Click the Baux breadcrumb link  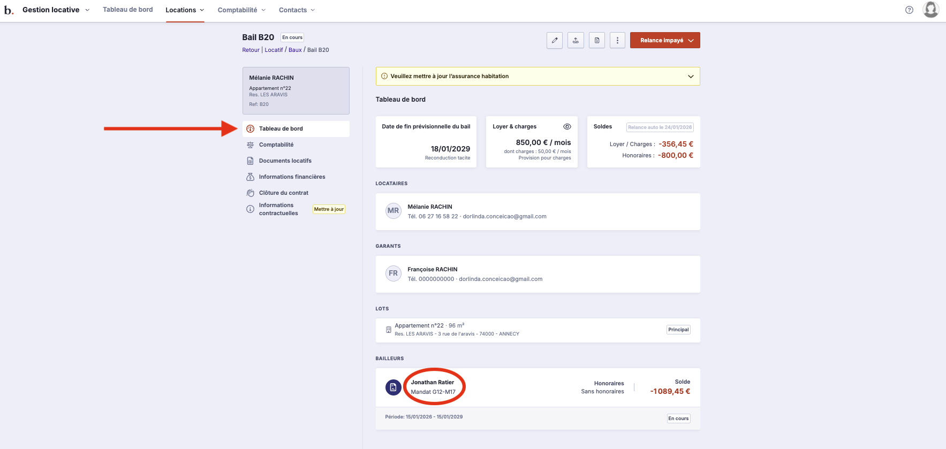[x=295, y=50]
